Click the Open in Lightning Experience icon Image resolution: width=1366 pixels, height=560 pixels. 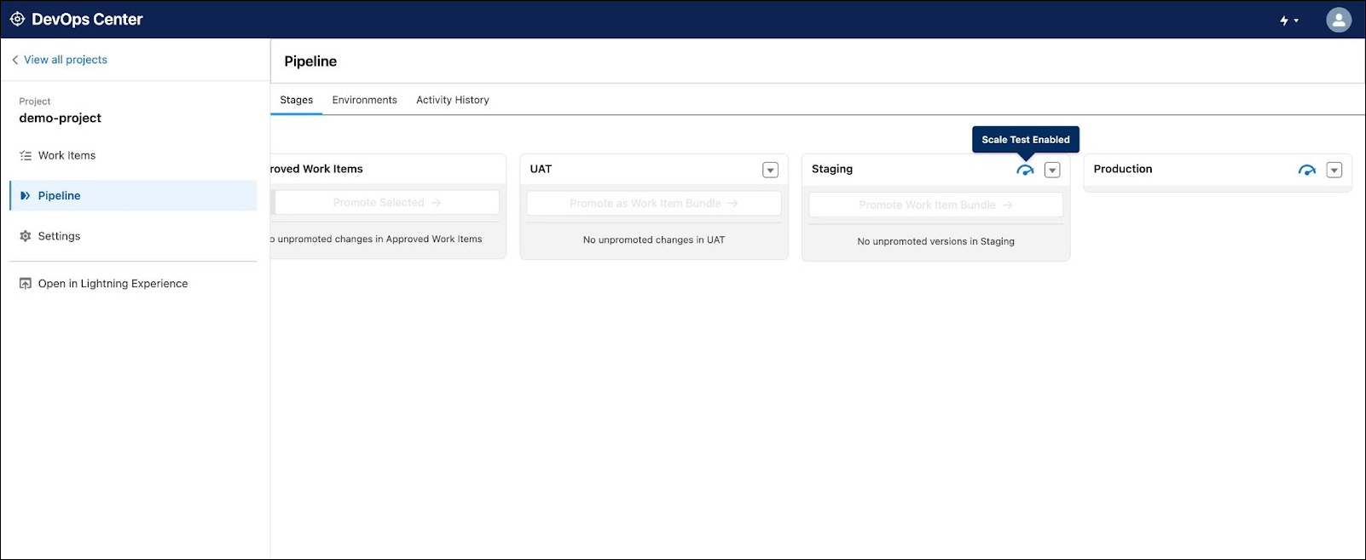point(26,284)
